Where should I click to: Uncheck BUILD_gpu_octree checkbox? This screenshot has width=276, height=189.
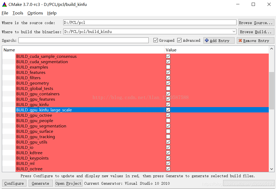[168, 115]
